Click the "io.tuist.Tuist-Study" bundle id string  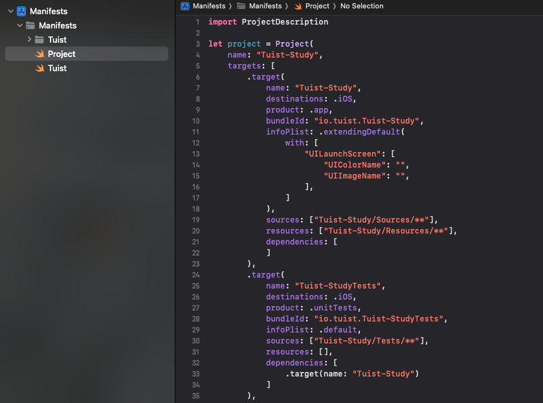click(x=366, y=121)
